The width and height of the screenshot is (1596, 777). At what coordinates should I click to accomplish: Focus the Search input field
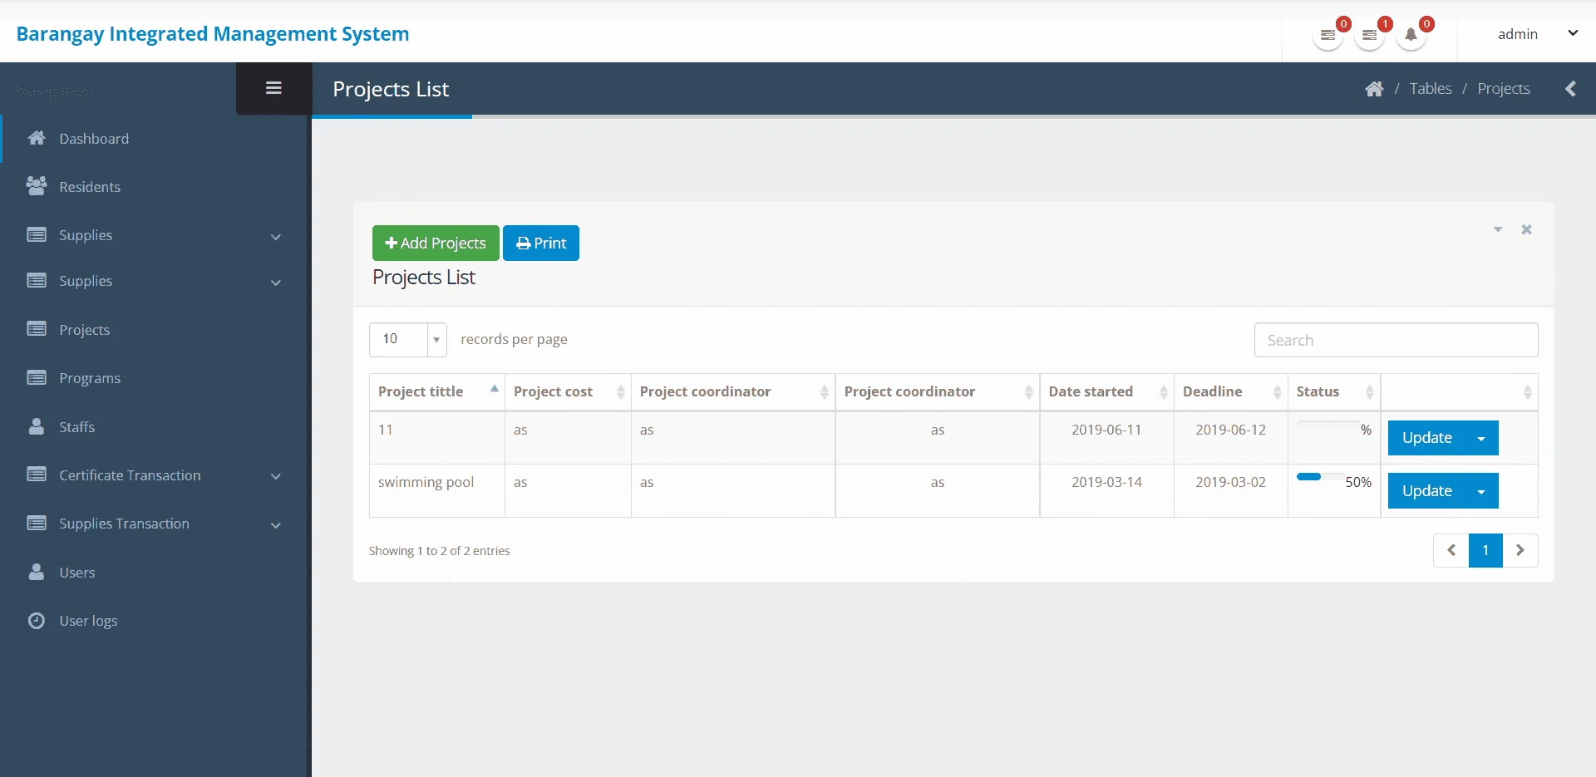1396,340
